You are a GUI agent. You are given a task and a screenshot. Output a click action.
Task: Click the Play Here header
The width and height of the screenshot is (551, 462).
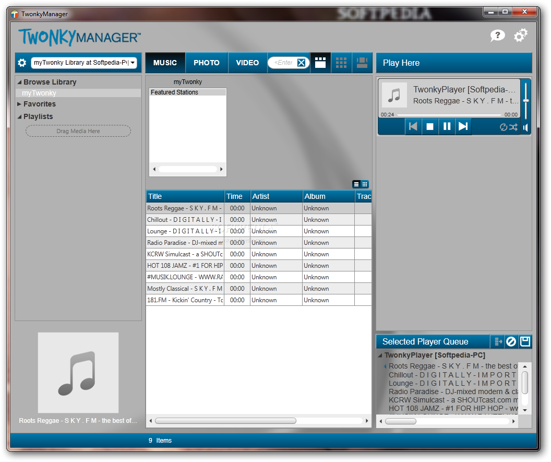pyautogui.click(x=453, y=63)
